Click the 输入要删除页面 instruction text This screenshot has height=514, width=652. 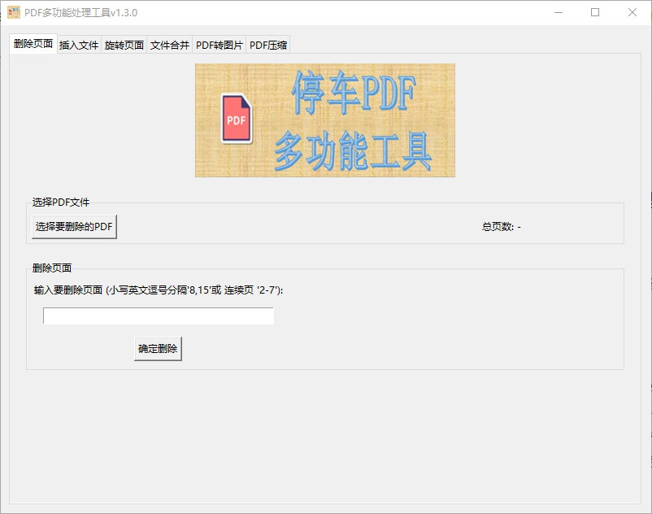pyautogui.click(x=159, y=290)
